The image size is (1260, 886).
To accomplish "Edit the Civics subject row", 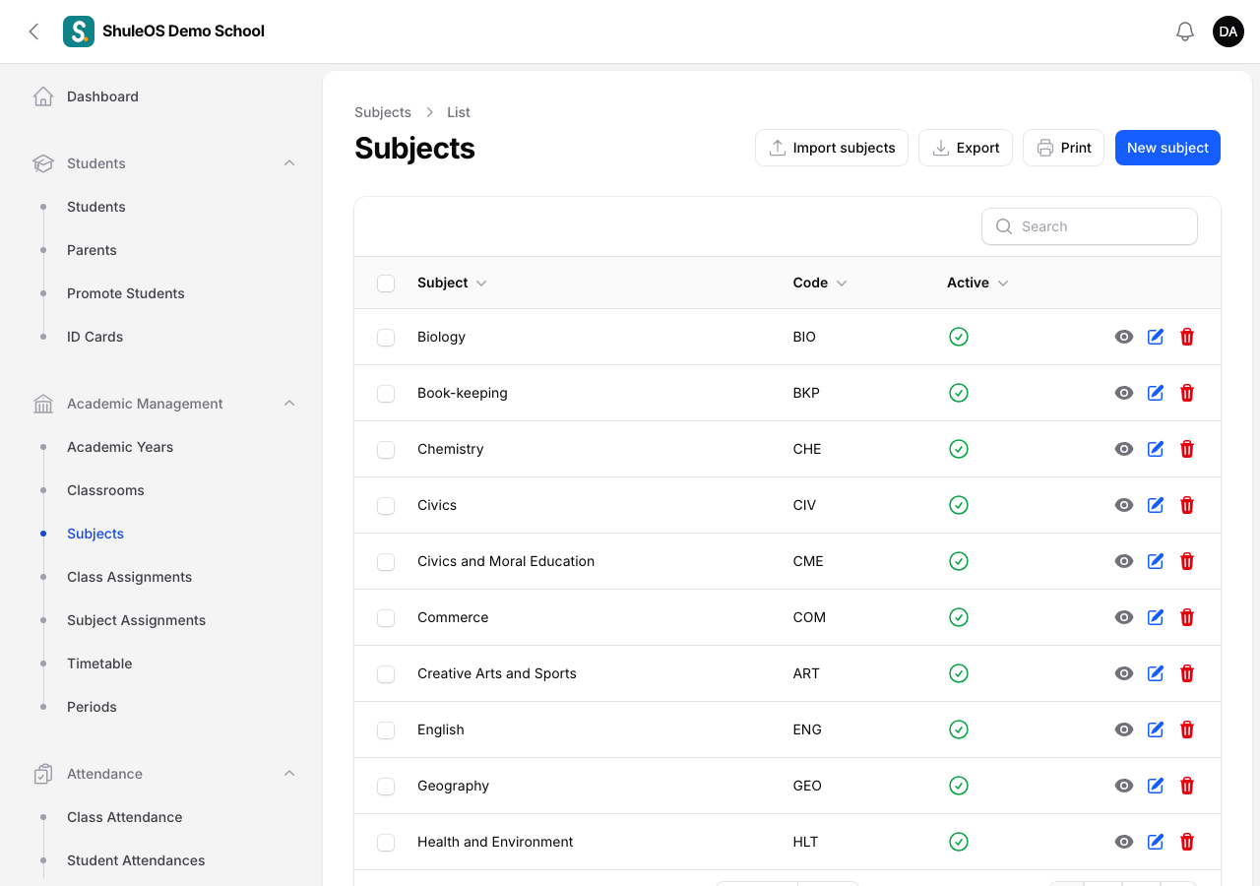I will (x=1156, y=505).
